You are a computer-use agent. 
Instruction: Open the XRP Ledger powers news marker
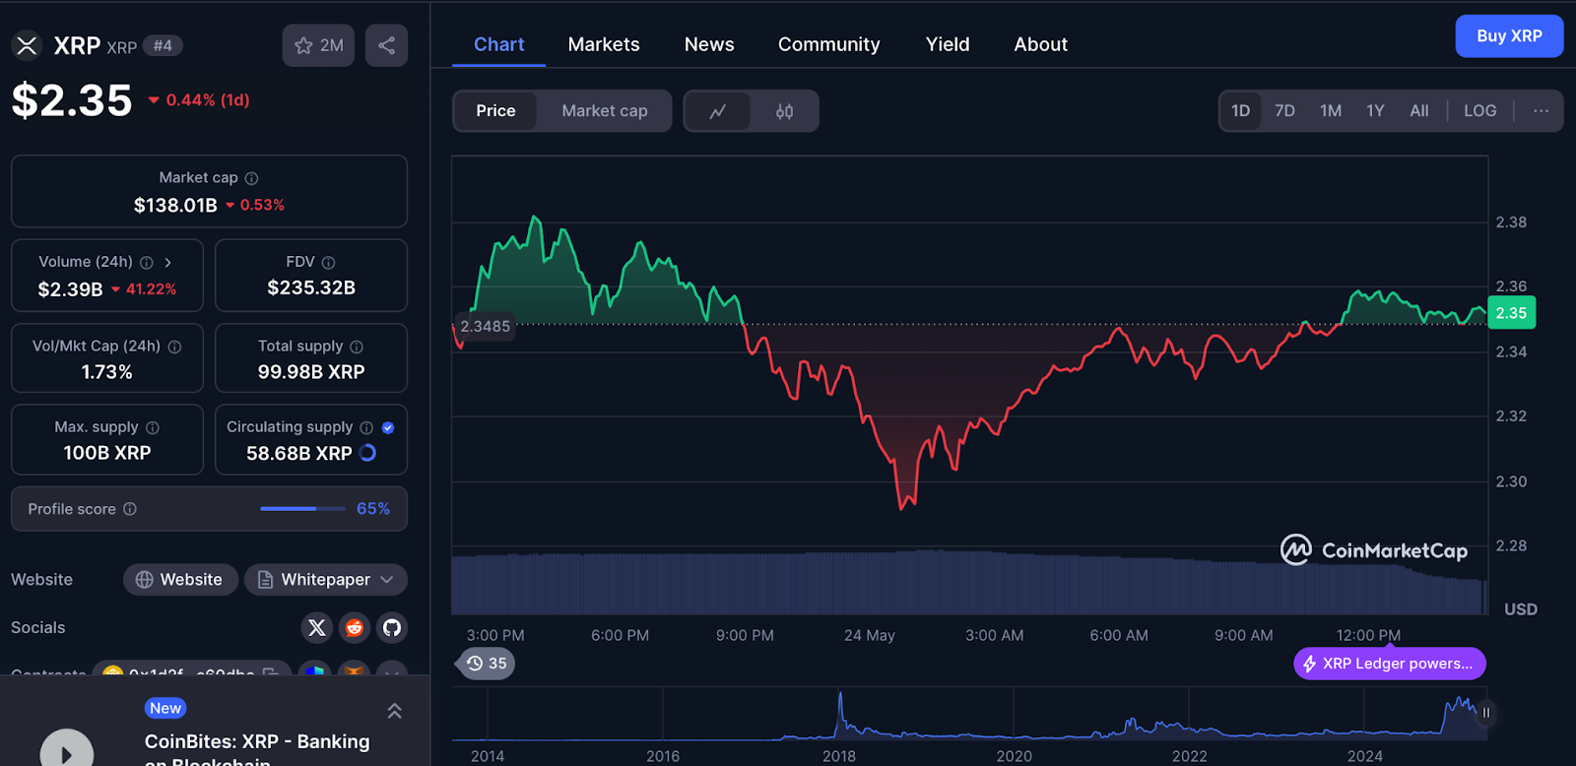click(1390, 664)
